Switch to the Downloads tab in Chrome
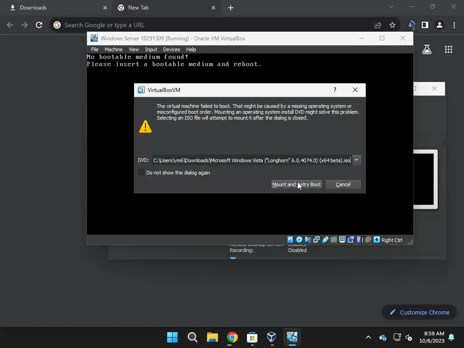 (56, 8)
